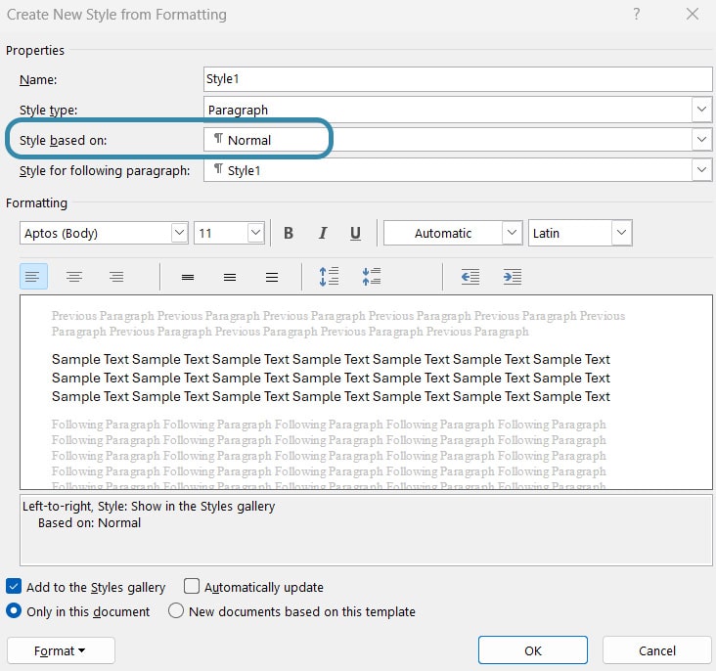716x671 pixels.
Task: Open the Latin script dropdown
Action: click(621, 233)
